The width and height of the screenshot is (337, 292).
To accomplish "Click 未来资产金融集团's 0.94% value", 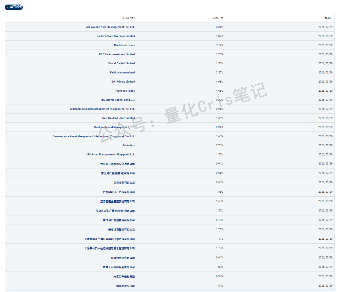I will coord(220,276).
